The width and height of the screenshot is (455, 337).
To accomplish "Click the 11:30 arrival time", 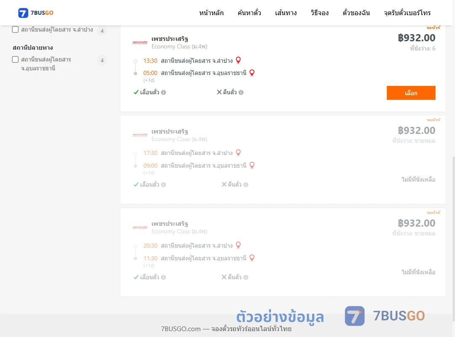I will click(x=150, y=258).
